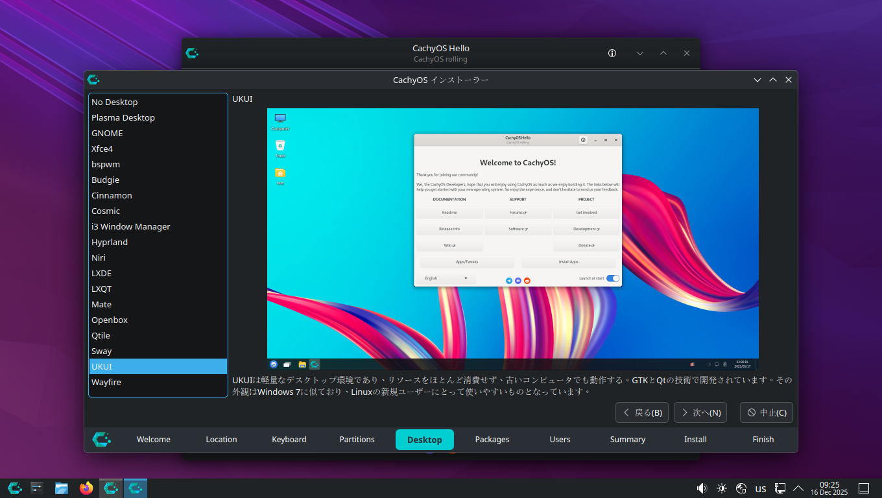Select "LXQT" in the desktop list
This screenshot has height=498, width=882.
click(x=158, y=289)
